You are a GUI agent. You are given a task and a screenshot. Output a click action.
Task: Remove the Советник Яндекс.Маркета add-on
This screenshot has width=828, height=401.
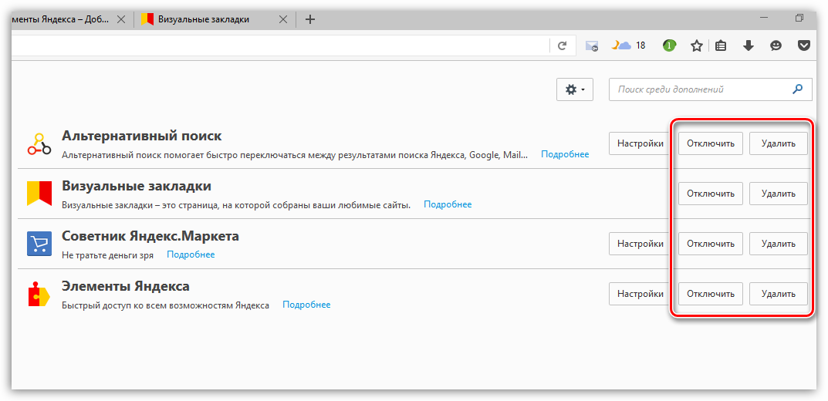[778, 244]
